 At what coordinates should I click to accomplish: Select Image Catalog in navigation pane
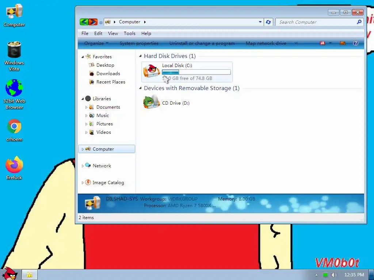(108, 183)
